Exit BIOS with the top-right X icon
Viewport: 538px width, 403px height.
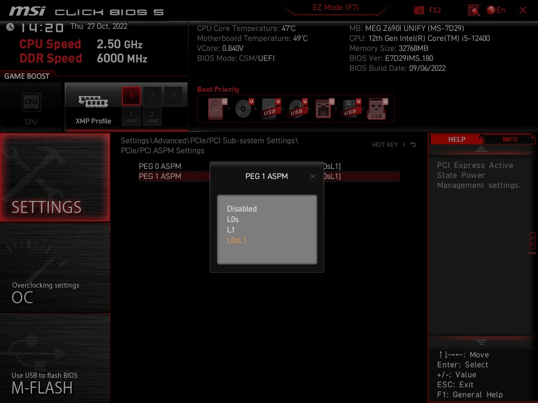point(523,10)
